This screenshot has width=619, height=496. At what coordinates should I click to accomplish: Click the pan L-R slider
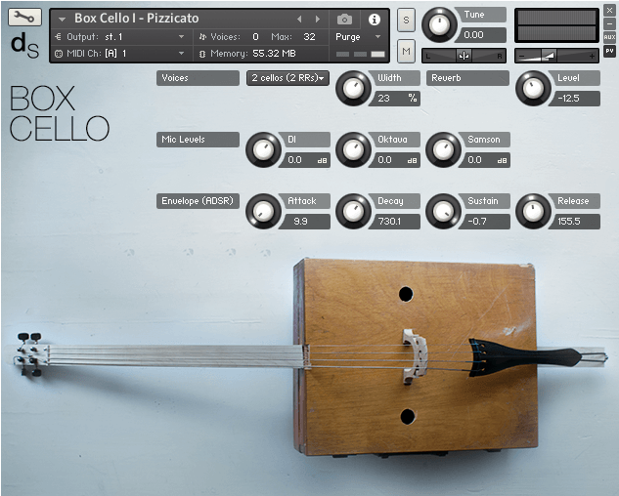coord(464,56)
